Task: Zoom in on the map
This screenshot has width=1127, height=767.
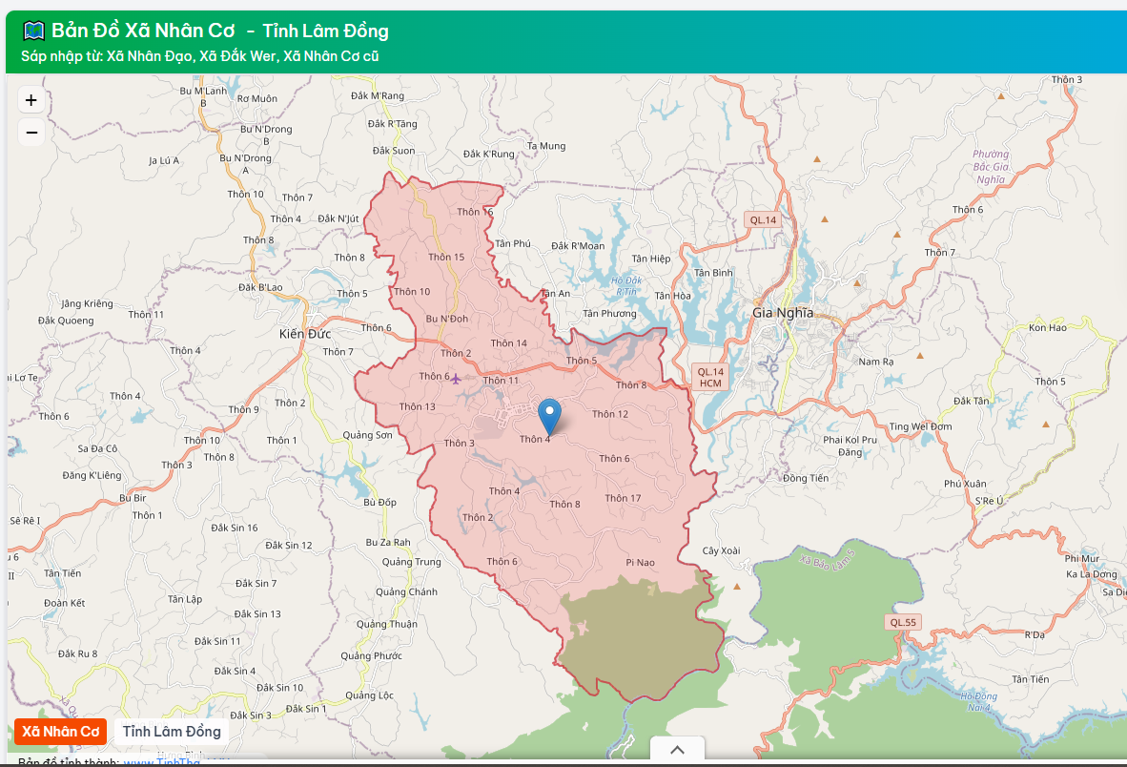Action: point(31,100)
